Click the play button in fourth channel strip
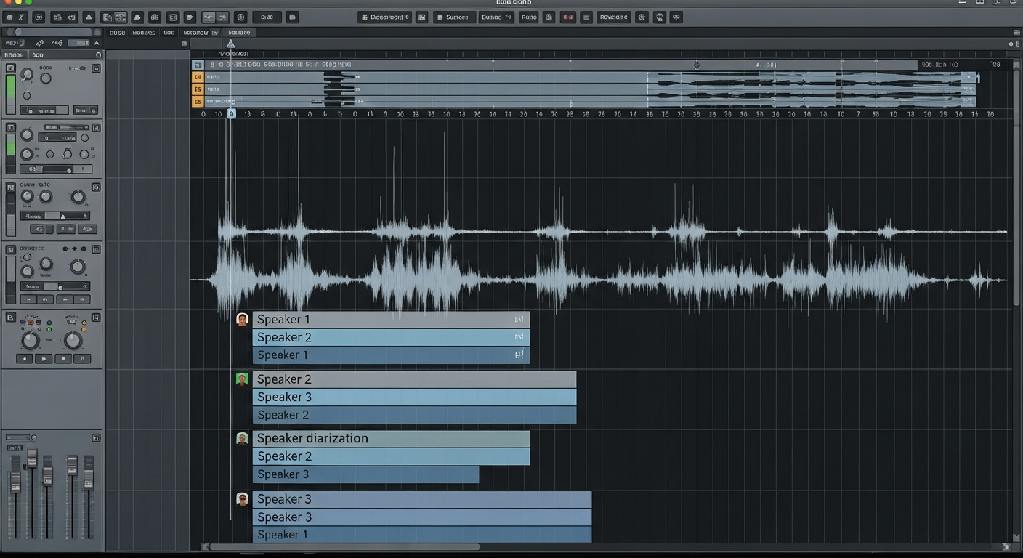Image resolution: width=1023 pixels, height=558 pixels. [x=44, y=358]
